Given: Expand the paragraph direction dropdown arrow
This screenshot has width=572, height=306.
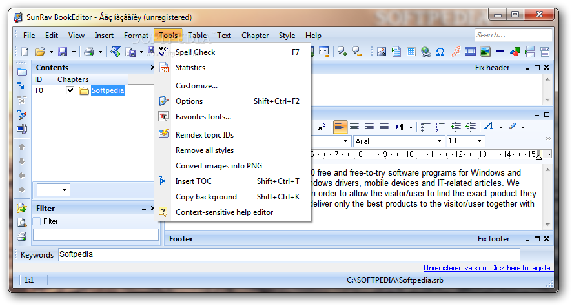Looking at the screenshot, I should [x=411, y=127].
